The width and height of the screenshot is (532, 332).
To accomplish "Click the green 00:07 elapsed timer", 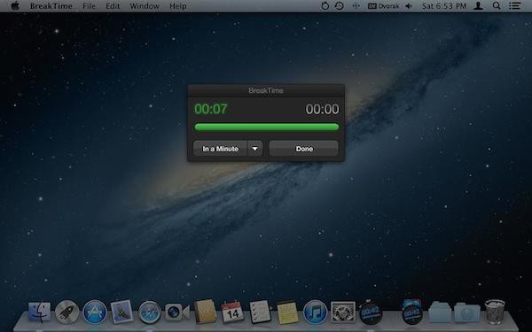I will point(211,109).
